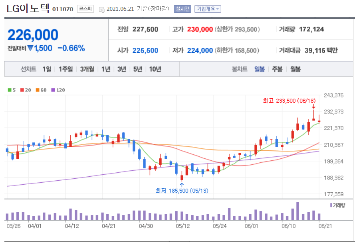Click the 최고 233,500 (06/18) label
The width and height of the screenshot is (355, 242).
pos(289,101)
